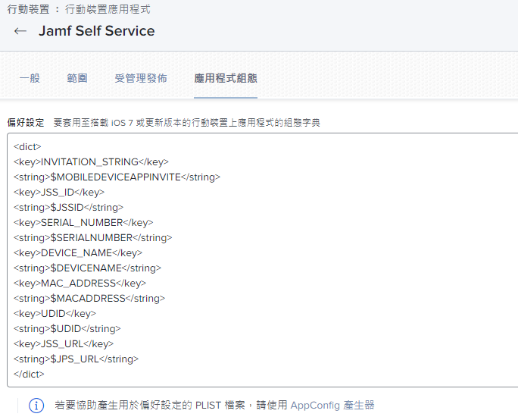Click the closing </dict> line
The width and height of the screenshot is (518, 420).
(29, 375)
